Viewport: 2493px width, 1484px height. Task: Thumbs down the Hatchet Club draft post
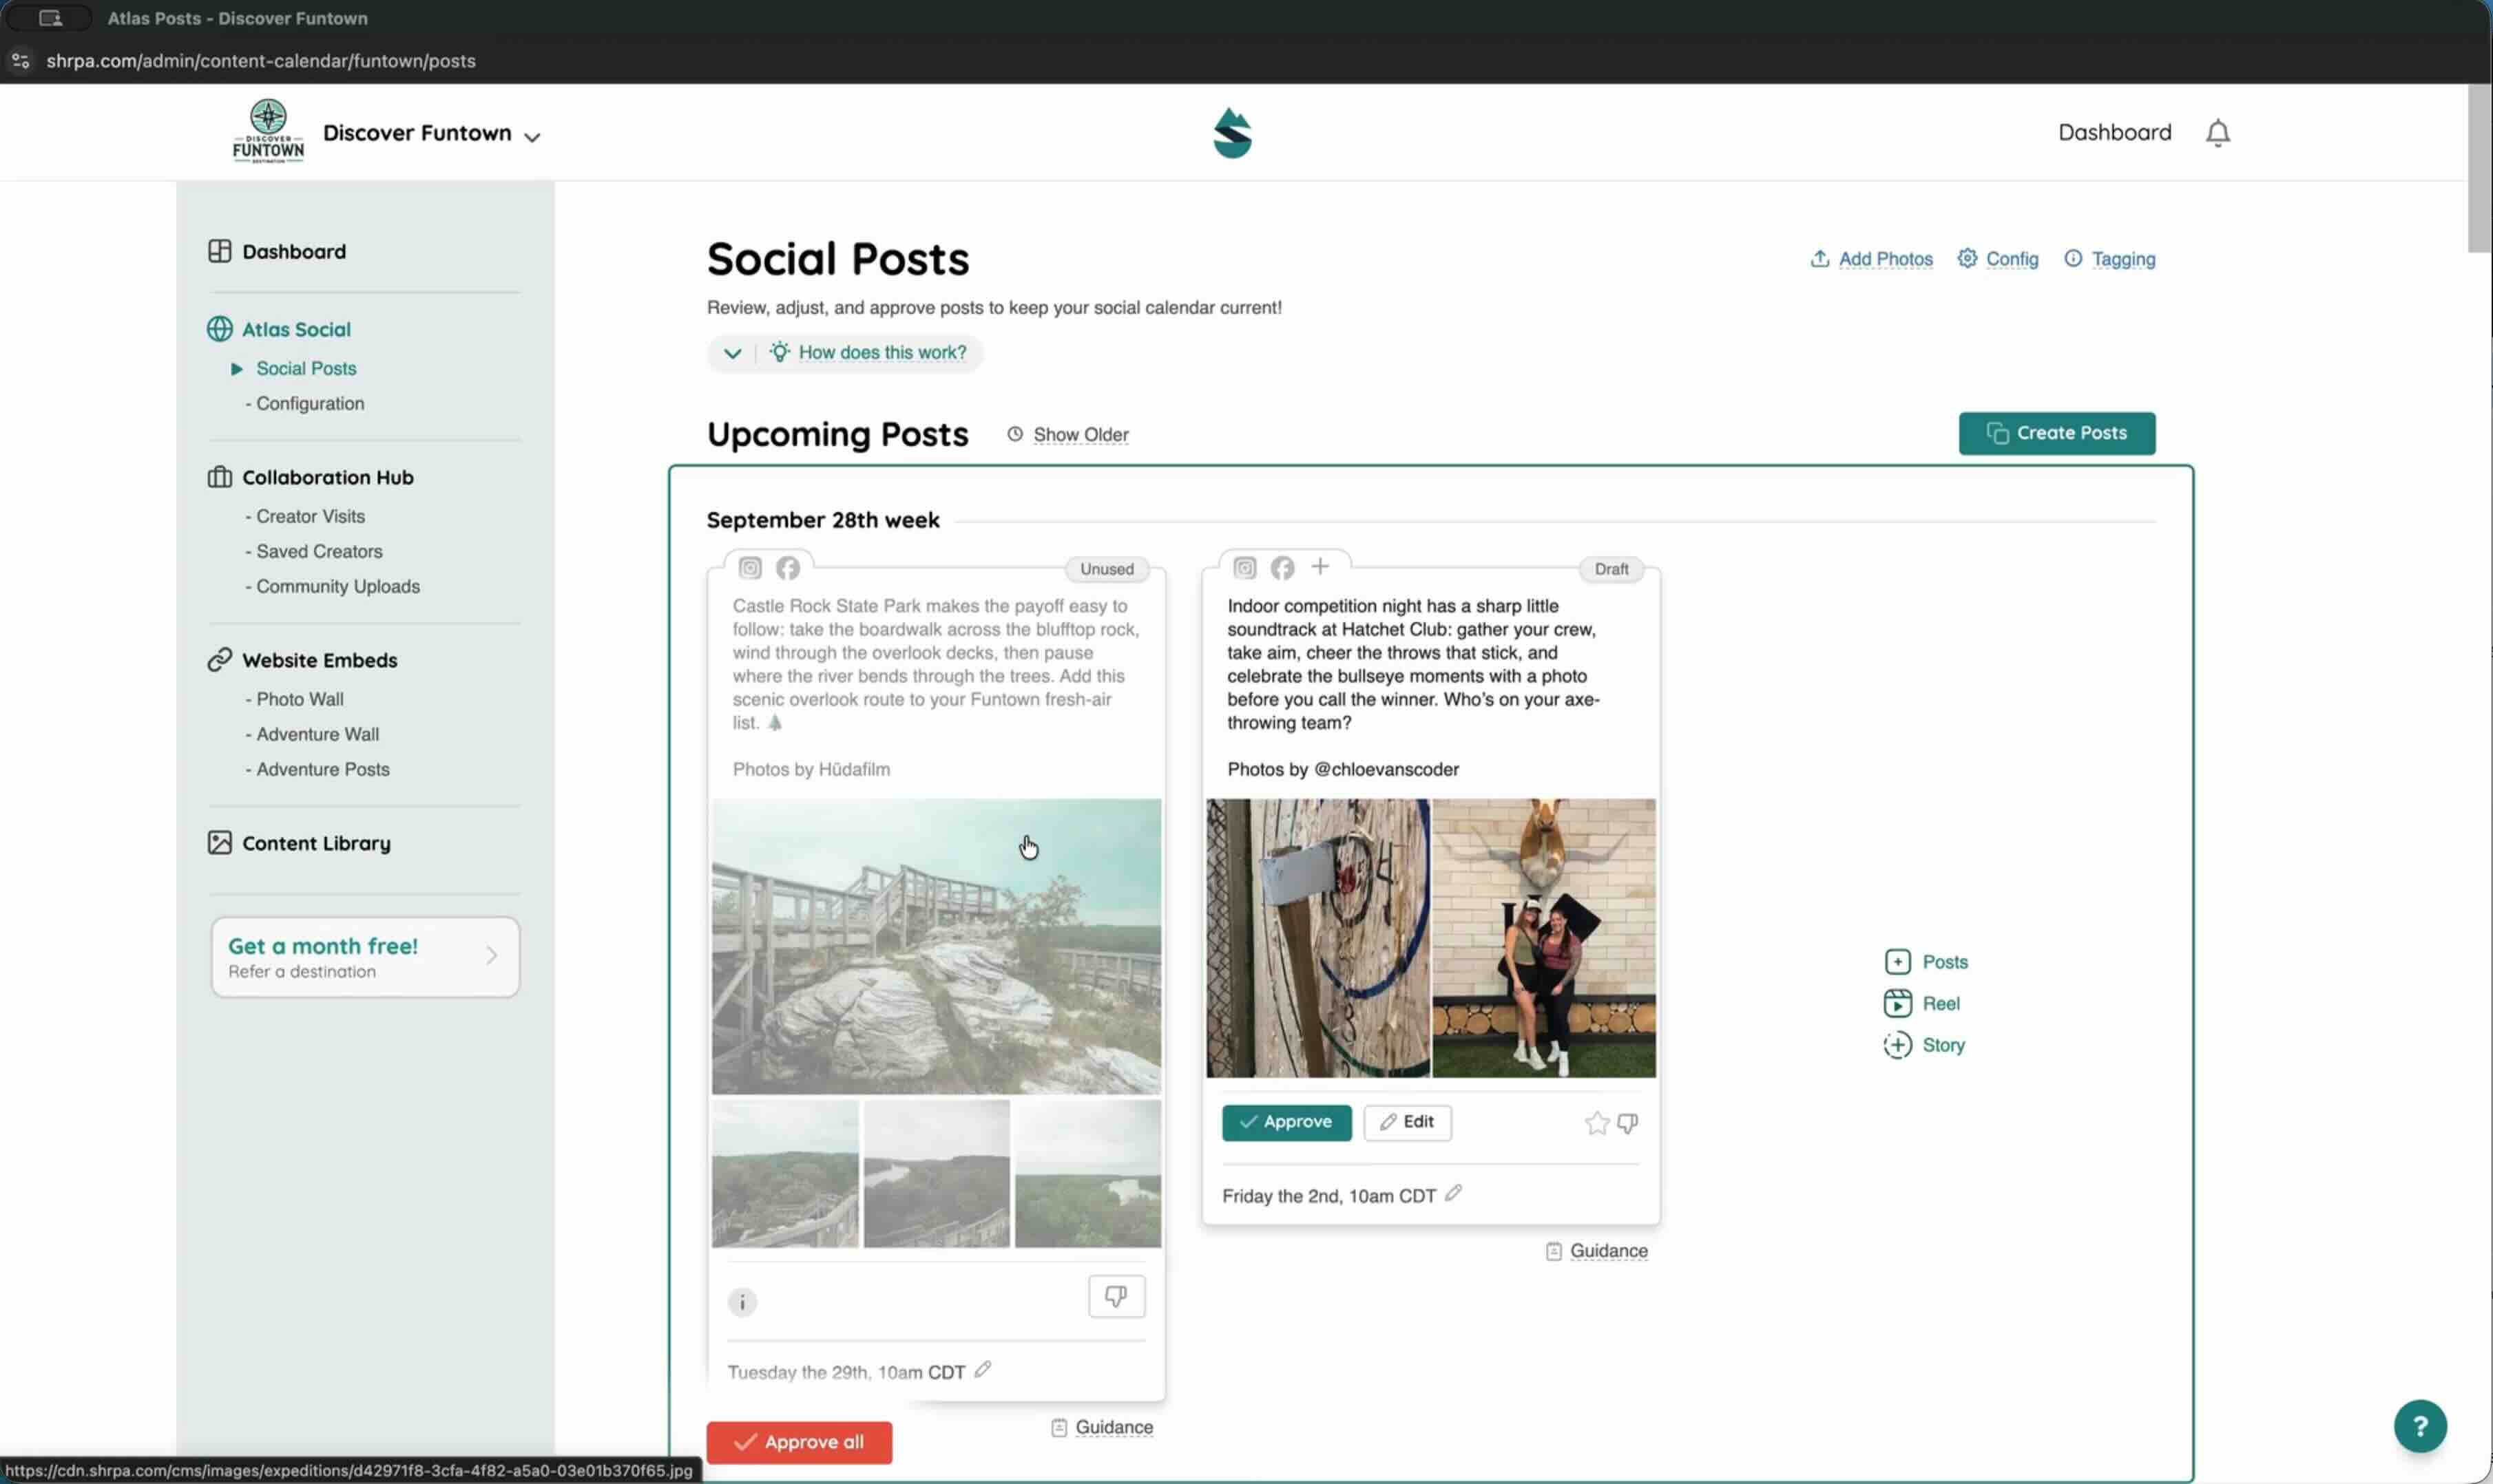click(1627, 1123)
